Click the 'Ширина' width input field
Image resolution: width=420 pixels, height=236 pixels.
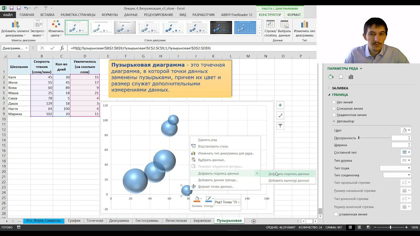point(399,145)
